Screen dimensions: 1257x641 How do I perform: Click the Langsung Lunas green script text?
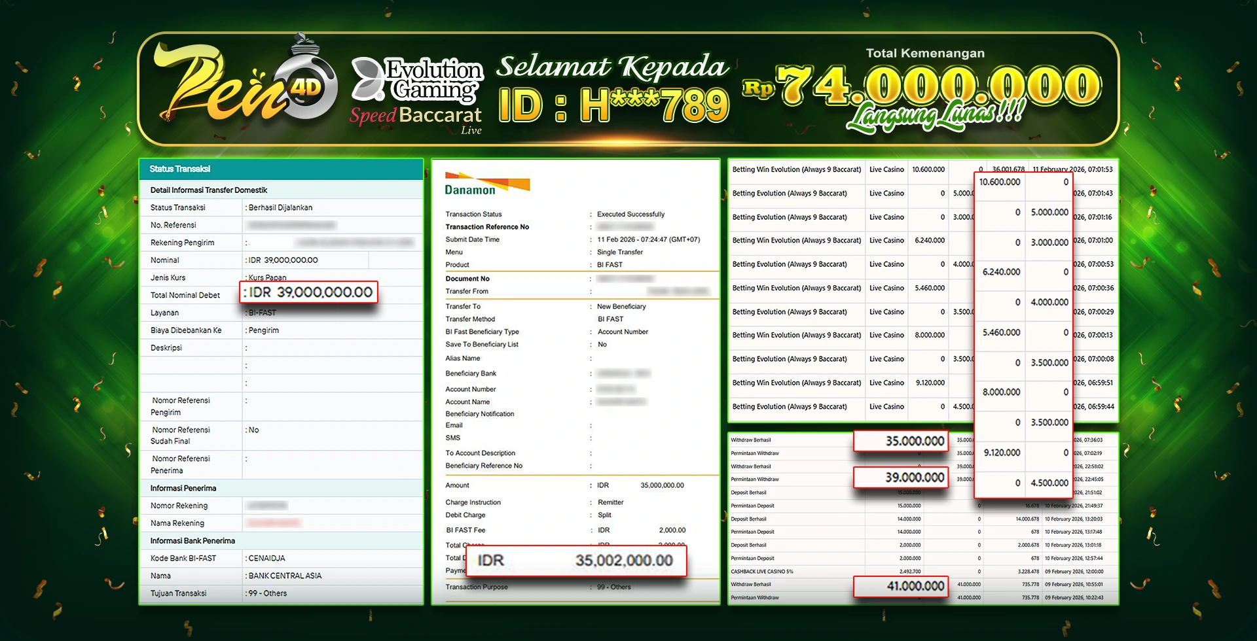pyautogui.click(x=935, y=116)
